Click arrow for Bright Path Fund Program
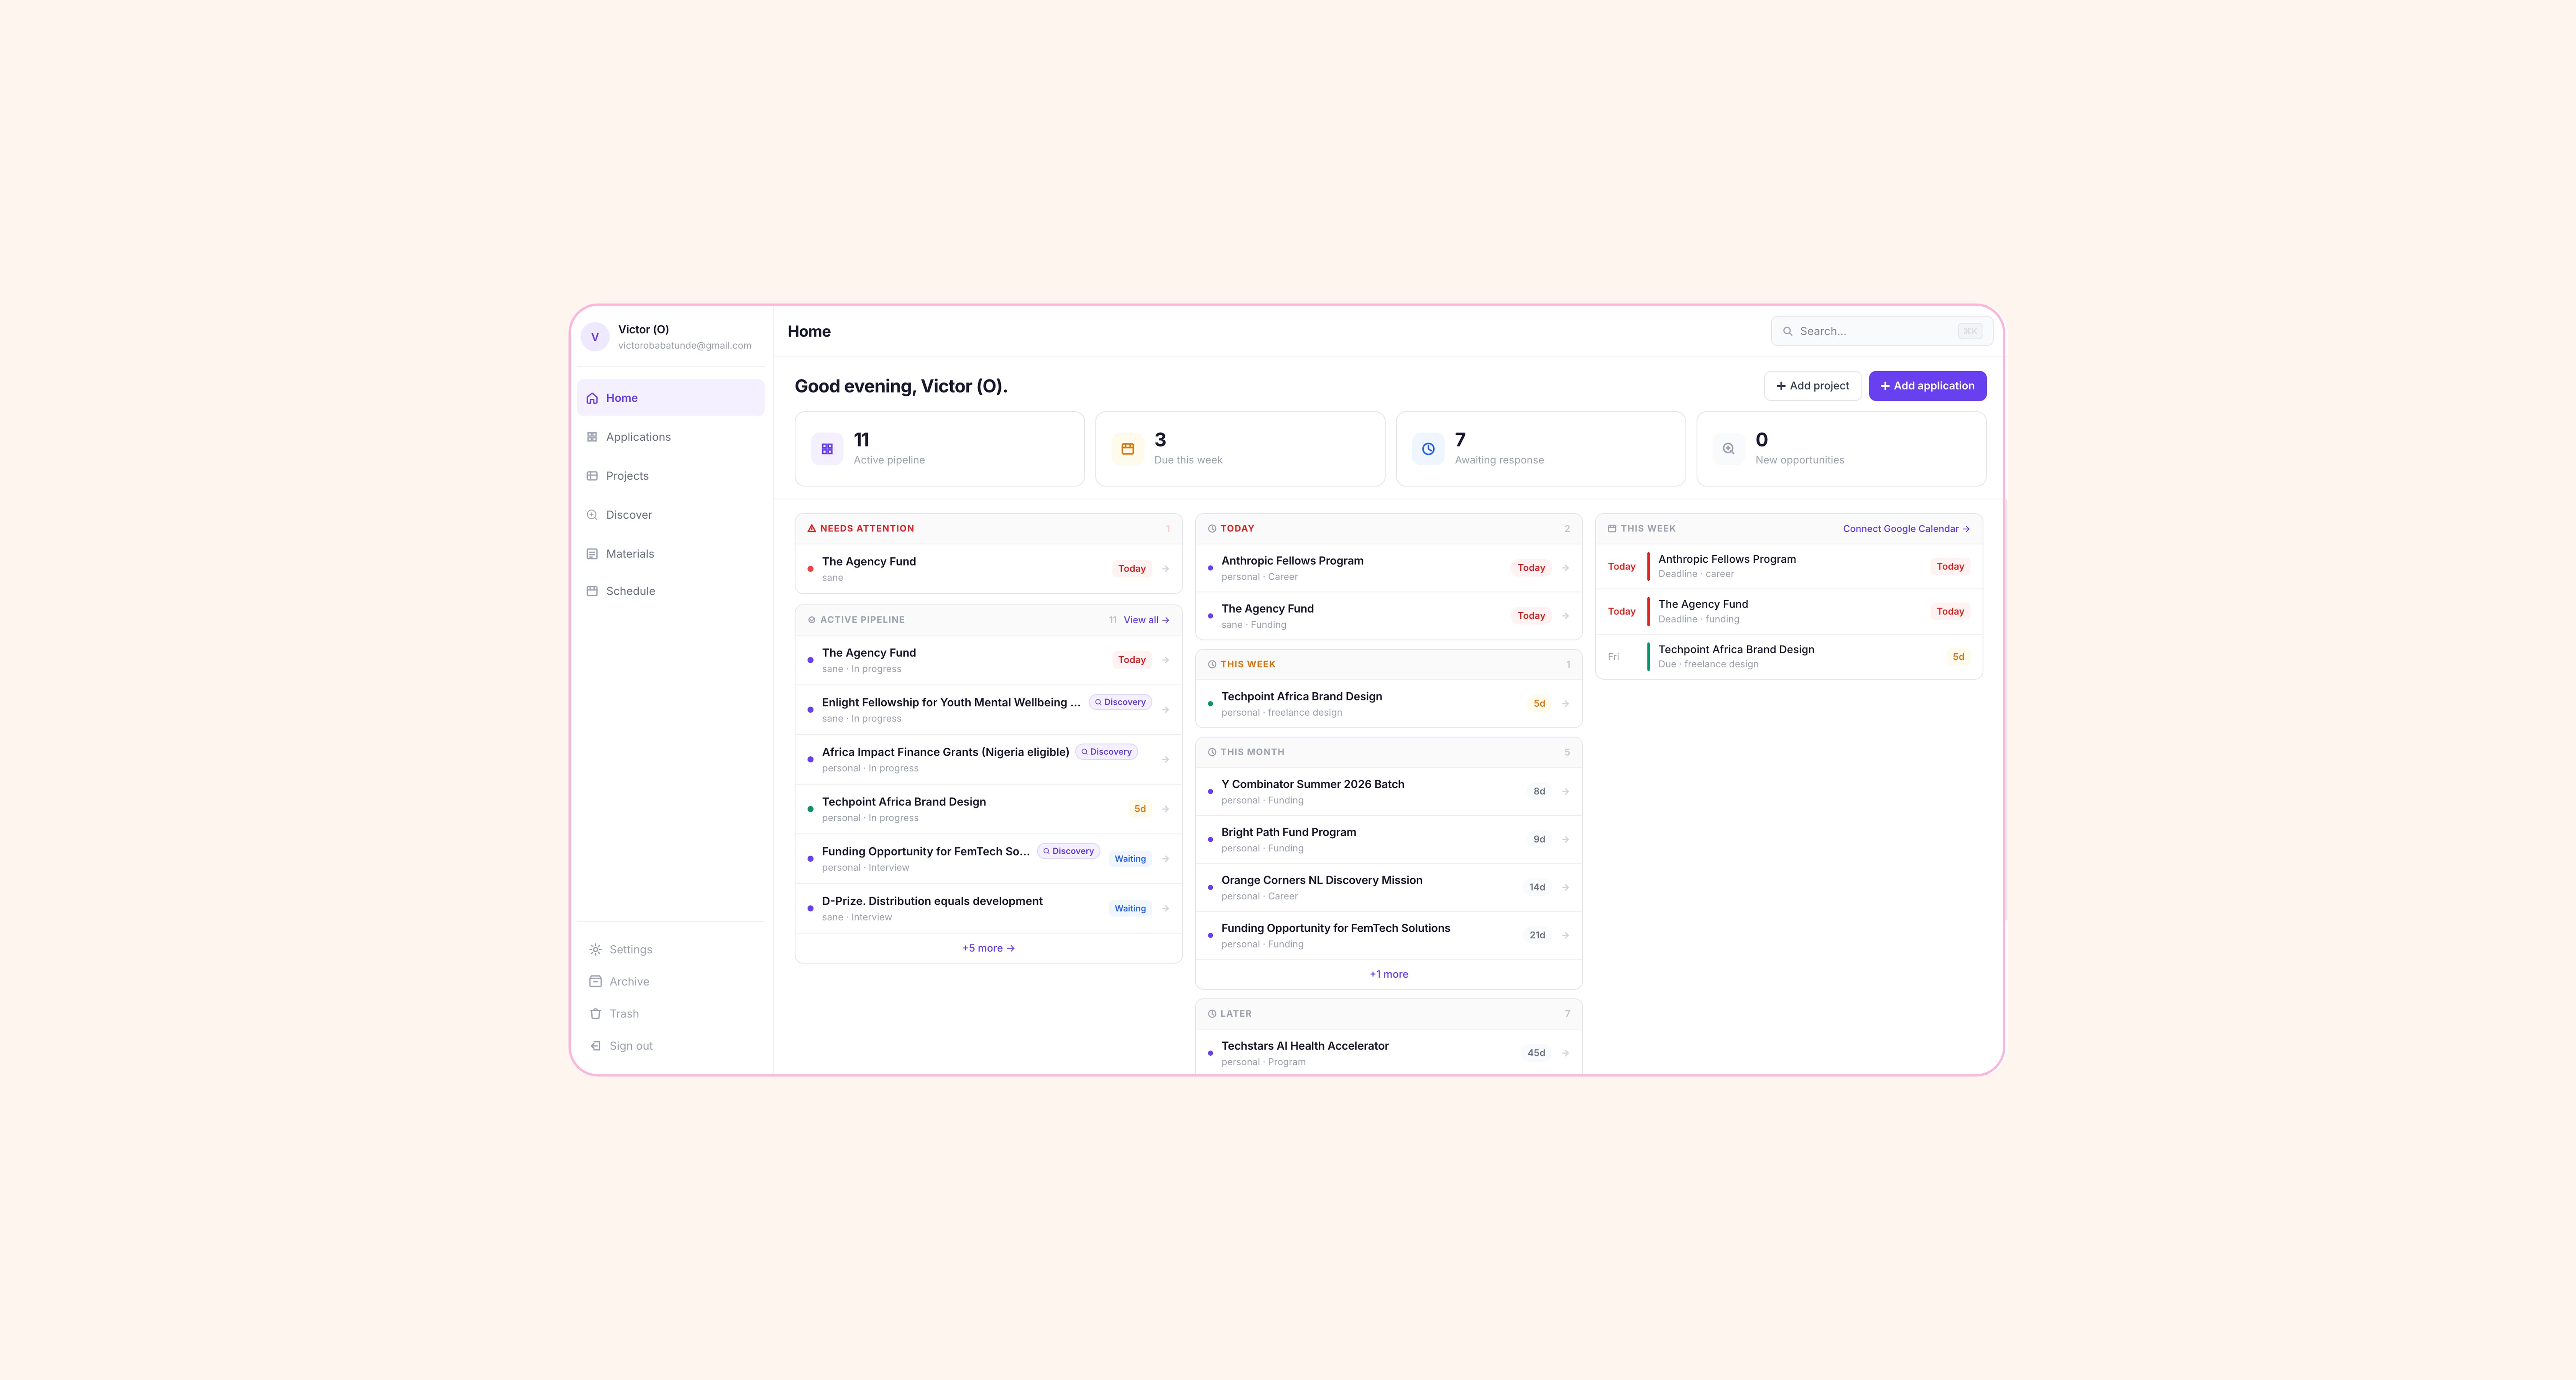Screen dimensions: 2576x1380 coord(1565,840)
